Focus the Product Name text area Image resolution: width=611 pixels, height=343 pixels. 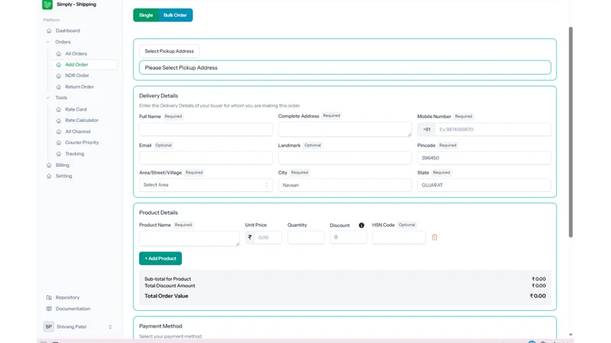(x=189, y=239)
